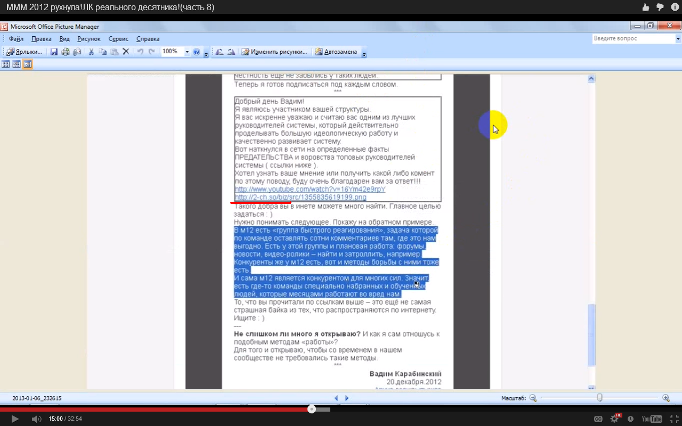Open the Справка menu
Screen dimensions: 682x426
coord(148,39)
